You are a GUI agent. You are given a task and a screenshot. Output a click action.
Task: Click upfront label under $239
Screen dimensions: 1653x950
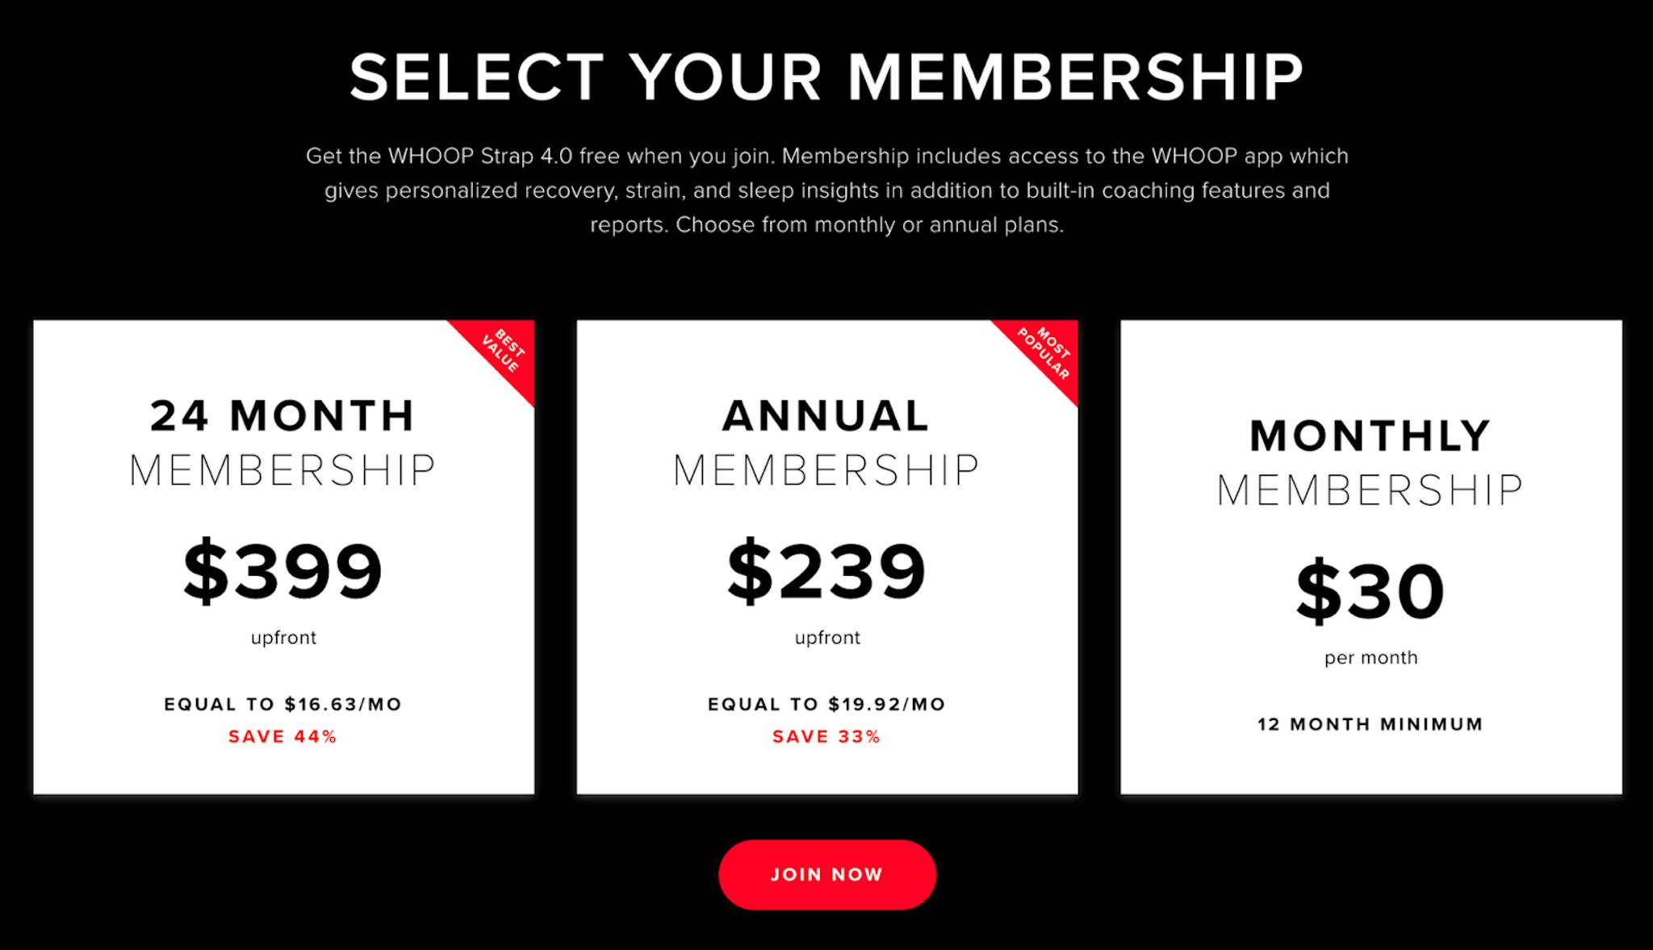(826, 637)
